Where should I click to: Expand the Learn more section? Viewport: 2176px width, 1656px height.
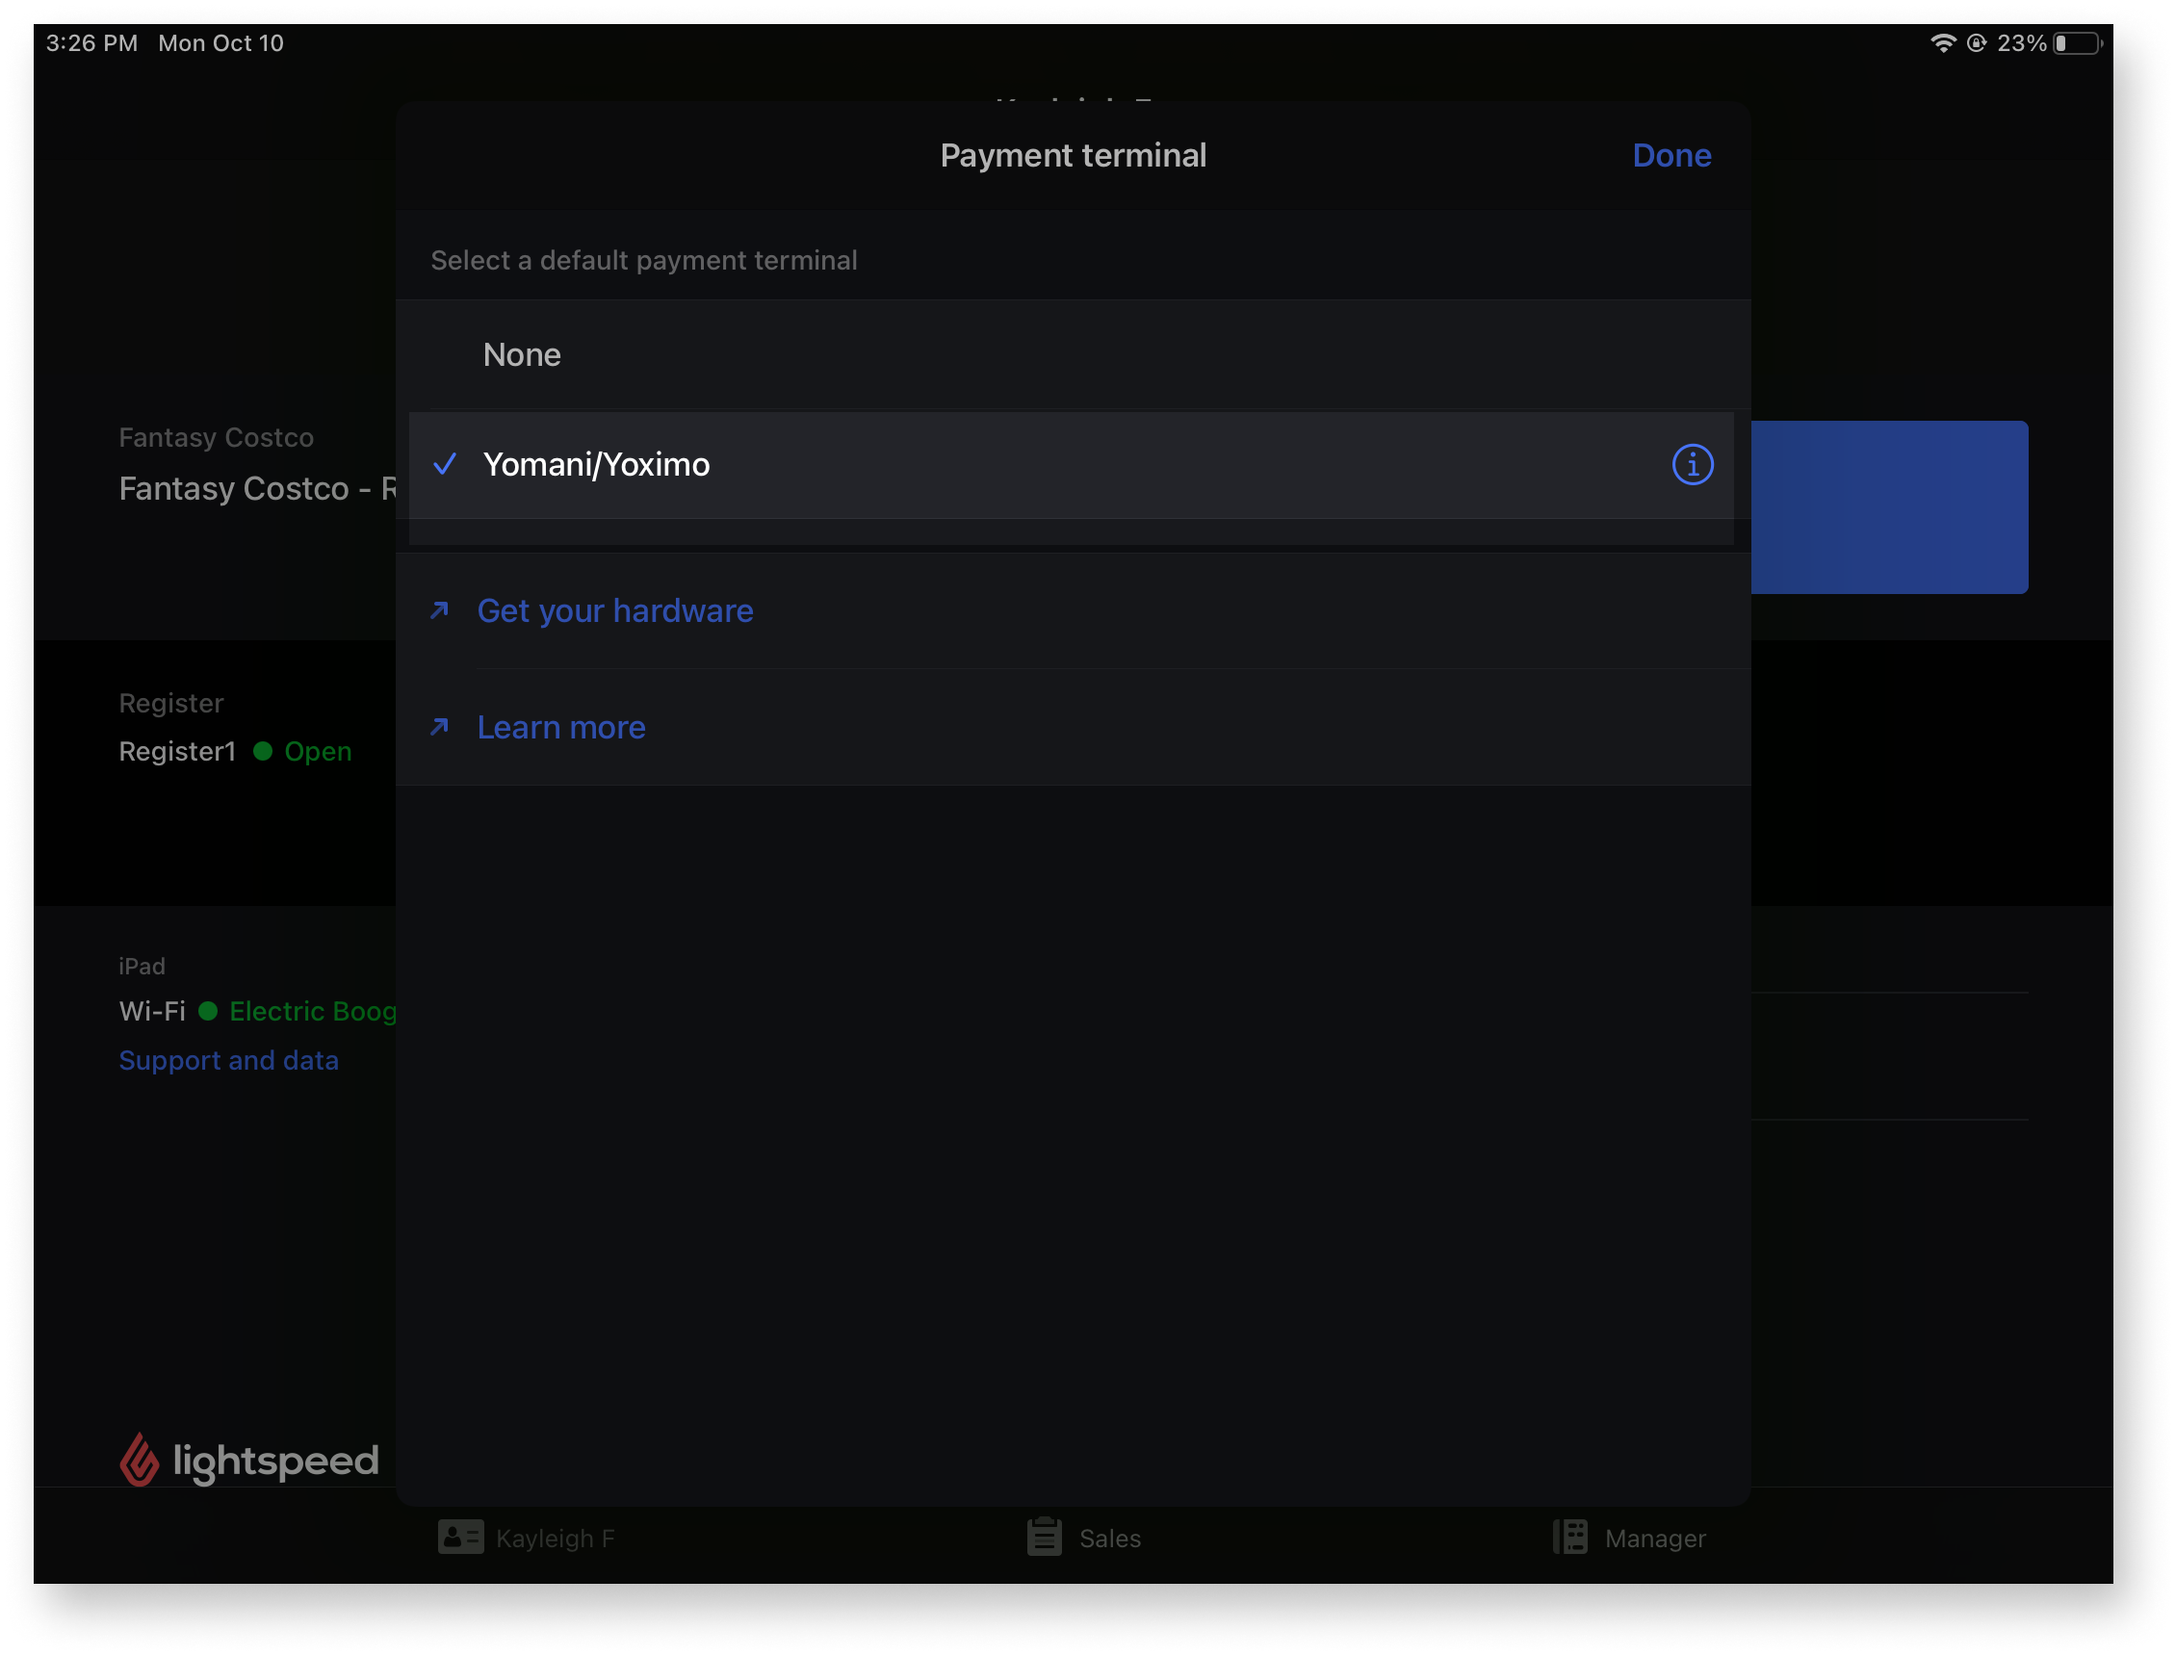coord(560,727)
